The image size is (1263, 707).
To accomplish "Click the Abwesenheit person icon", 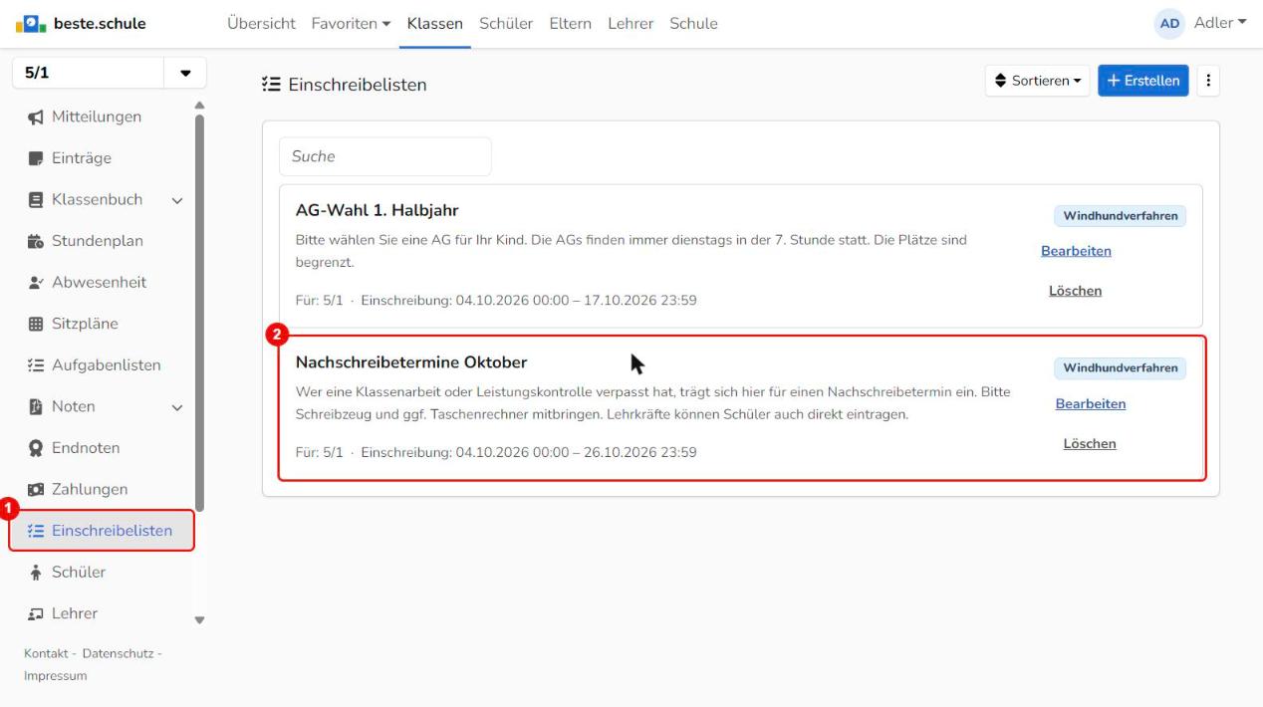I will [36, 283].
